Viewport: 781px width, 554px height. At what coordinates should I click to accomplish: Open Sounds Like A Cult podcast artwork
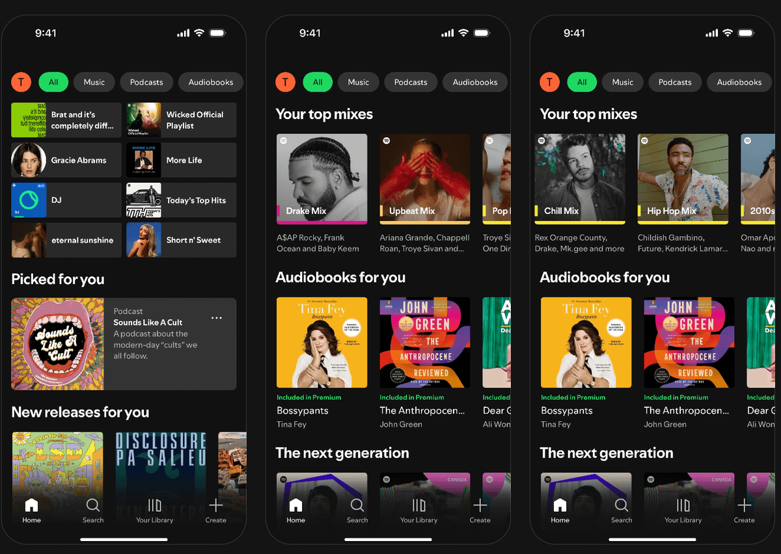coord(57,344)
